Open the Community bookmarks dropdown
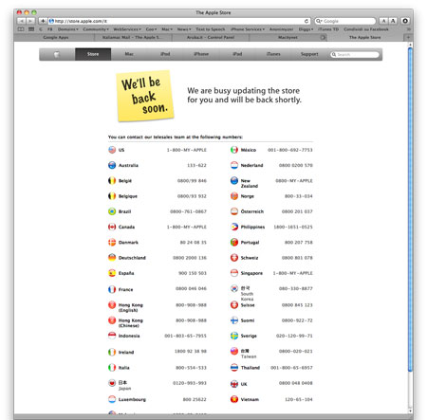427x420 pixels. pyautogui.click(x=96, y=29)
